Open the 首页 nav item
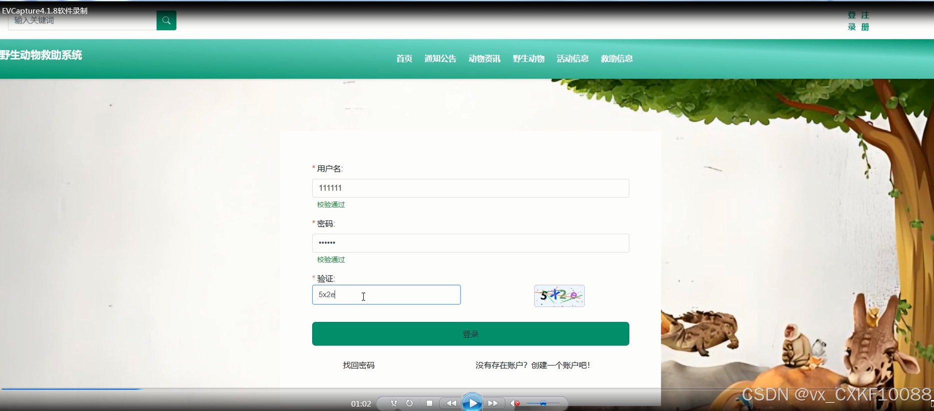Screen dimensions: 934x411 404,58
